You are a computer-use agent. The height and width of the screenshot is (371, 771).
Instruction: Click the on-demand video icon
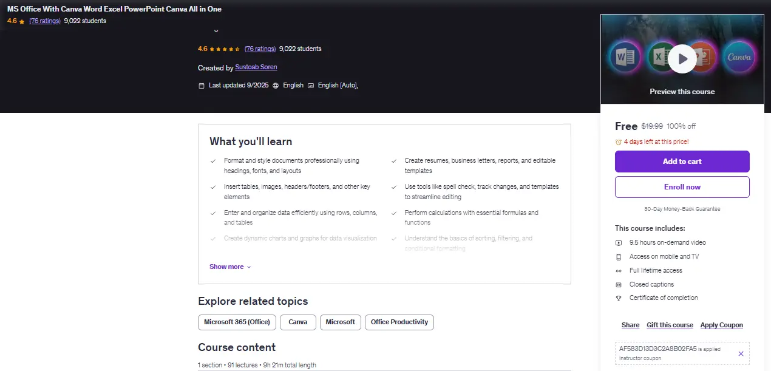[619, 243]
